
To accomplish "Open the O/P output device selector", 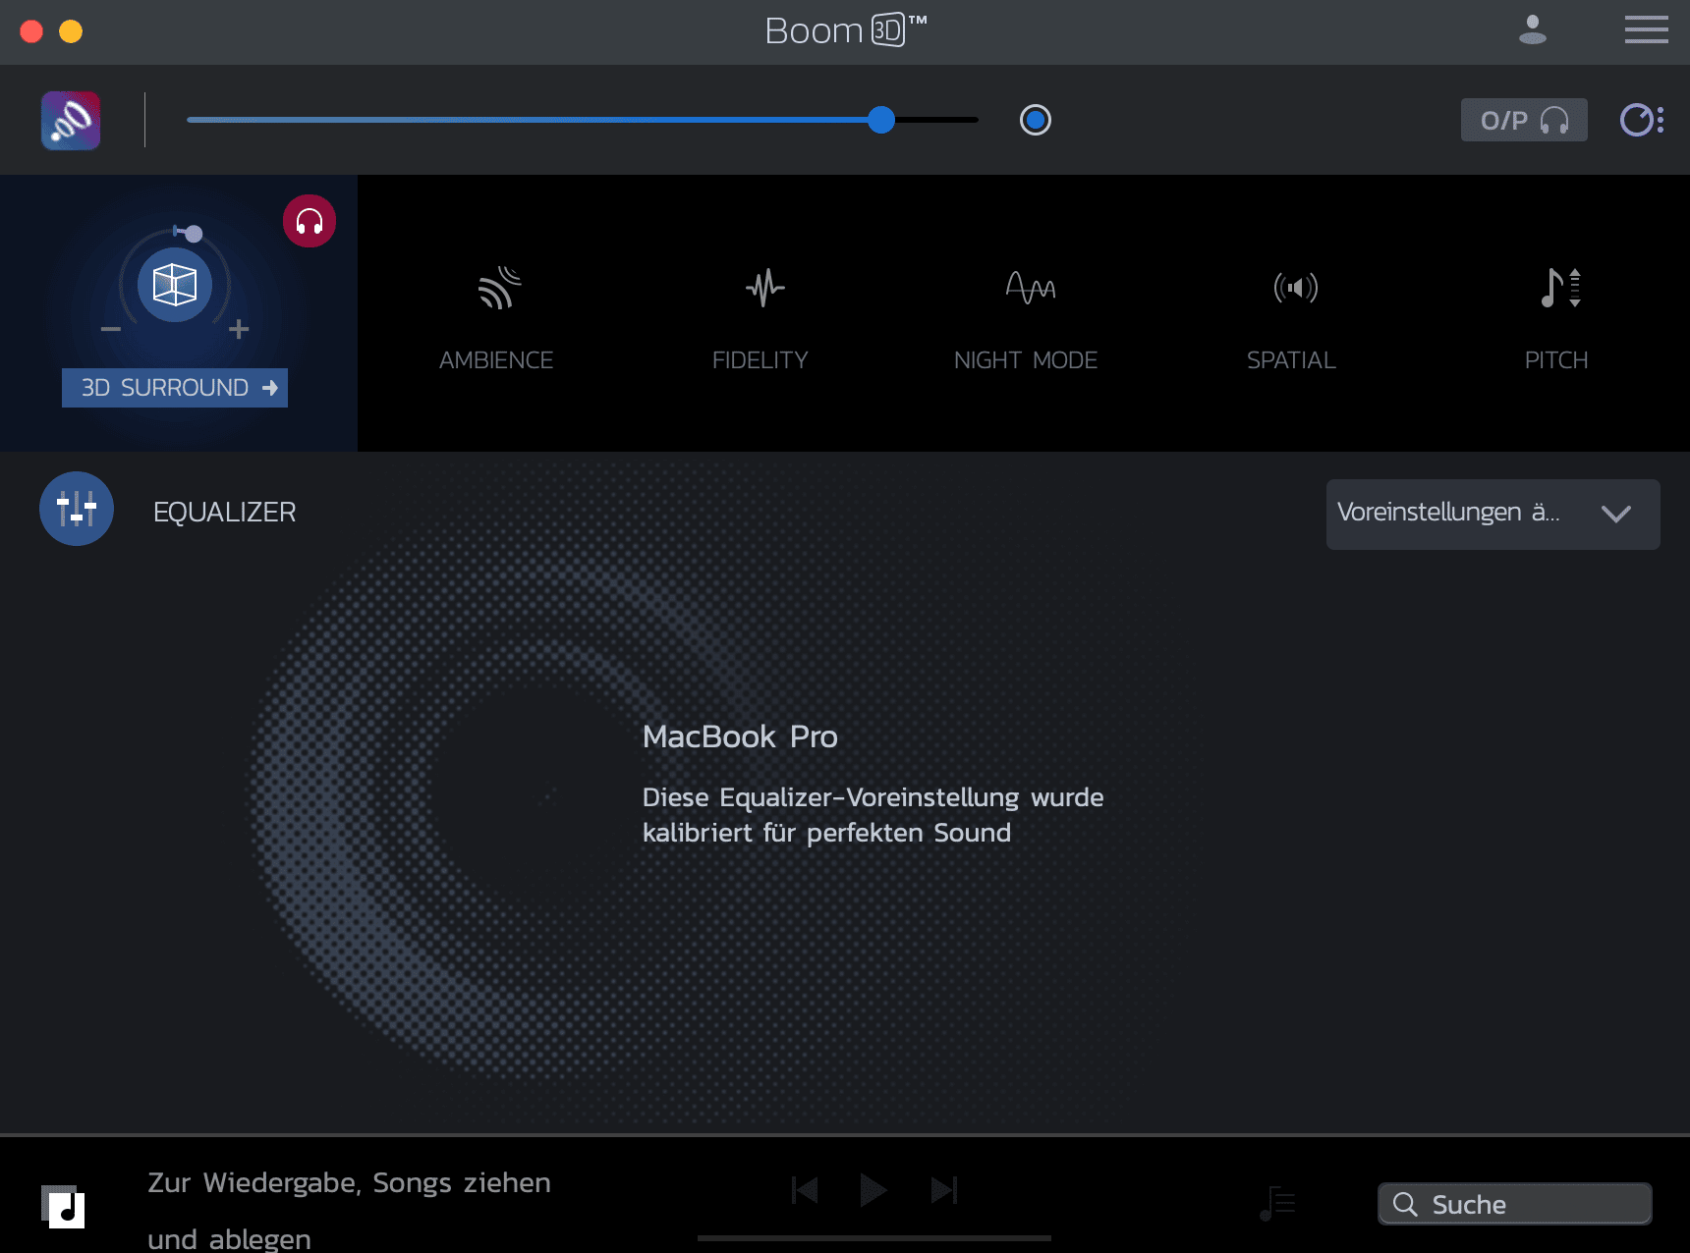I will 1524,120.
